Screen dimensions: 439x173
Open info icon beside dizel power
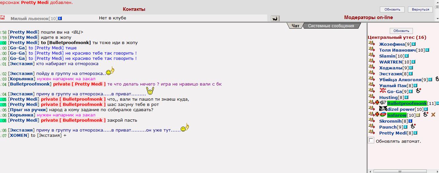(x=426, y=109)
